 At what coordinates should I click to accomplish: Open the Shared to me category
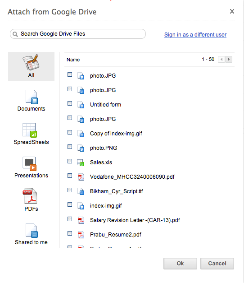[x=31, y=234]
